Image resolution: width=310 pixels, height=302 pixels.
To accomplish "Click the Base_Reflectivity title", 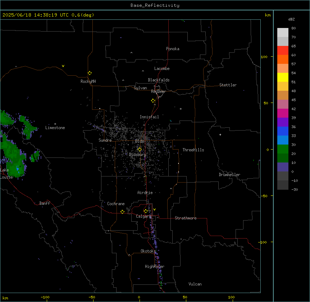I will [x=155, y=5].
